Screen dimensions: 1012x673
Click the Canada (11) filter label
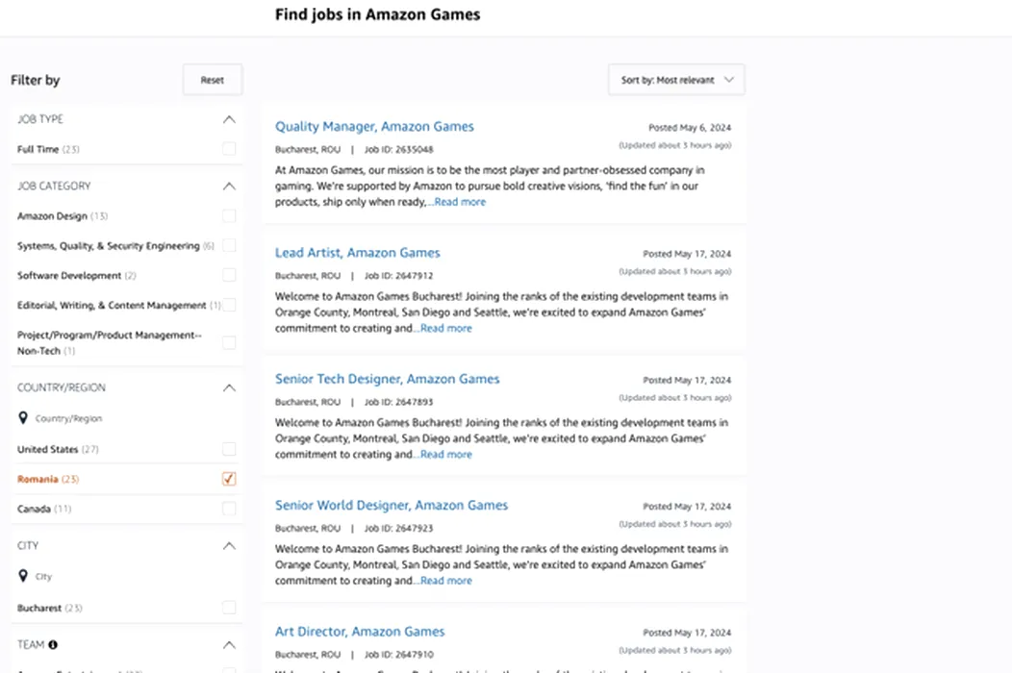point(44,510)
